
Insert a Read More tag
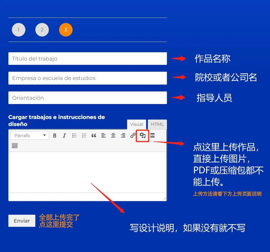click(152, 135)
